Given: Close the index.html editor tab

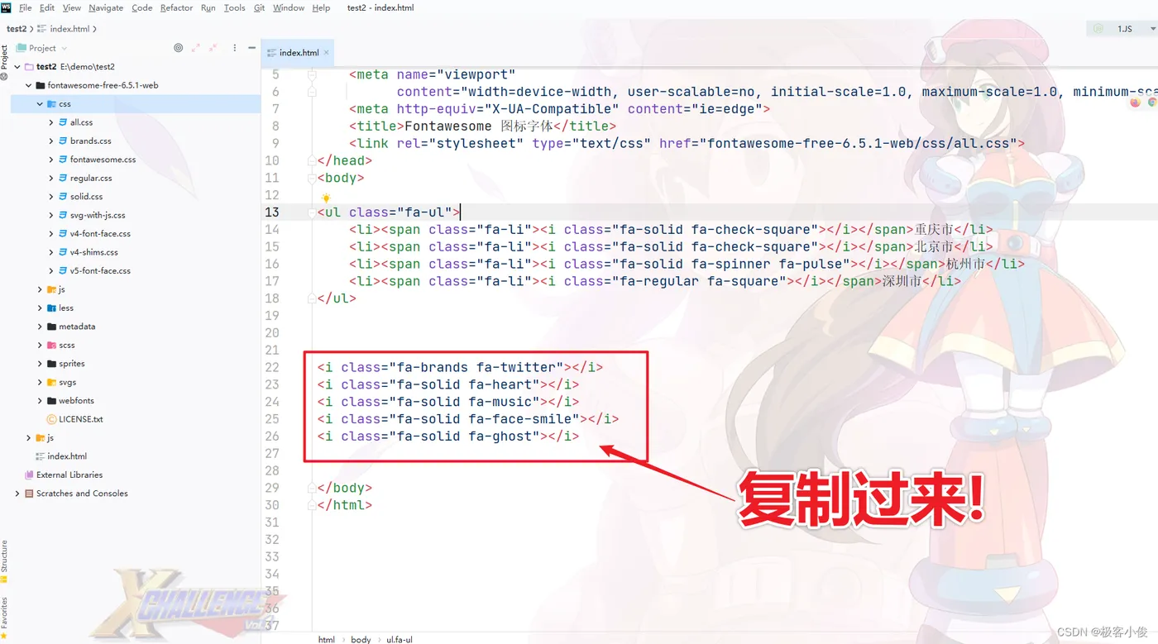Looking at the screenshot, I should [327, 53].
